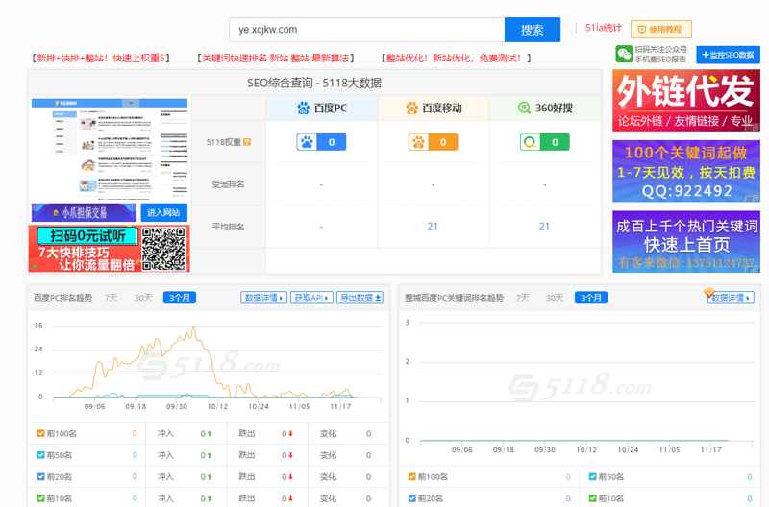Toggle 前10名 checkbox in right chart legend
Viewport: 769px width, 507px height.
click(592, 498)
